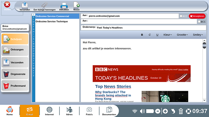Print the email using Afdrukken
This screenshot has width=209, height=117.
pyautogui.click(x=64, y=6)
